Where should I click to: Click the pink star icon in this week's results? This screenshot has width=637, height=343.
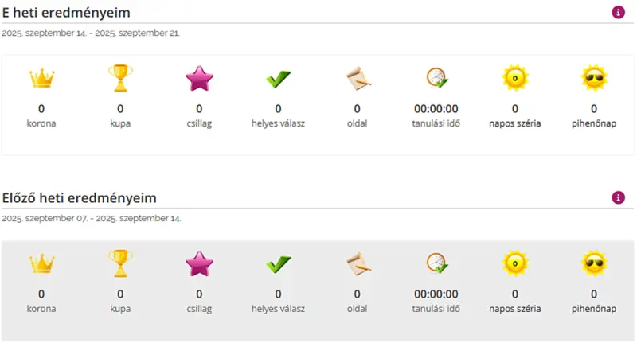(199, 78)
